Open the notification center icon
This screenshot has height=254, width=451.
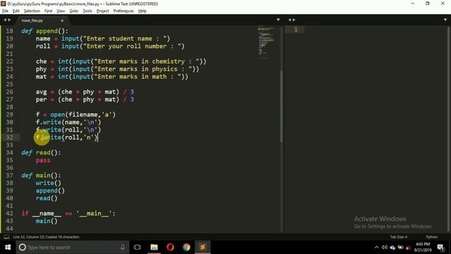[440, 247]
